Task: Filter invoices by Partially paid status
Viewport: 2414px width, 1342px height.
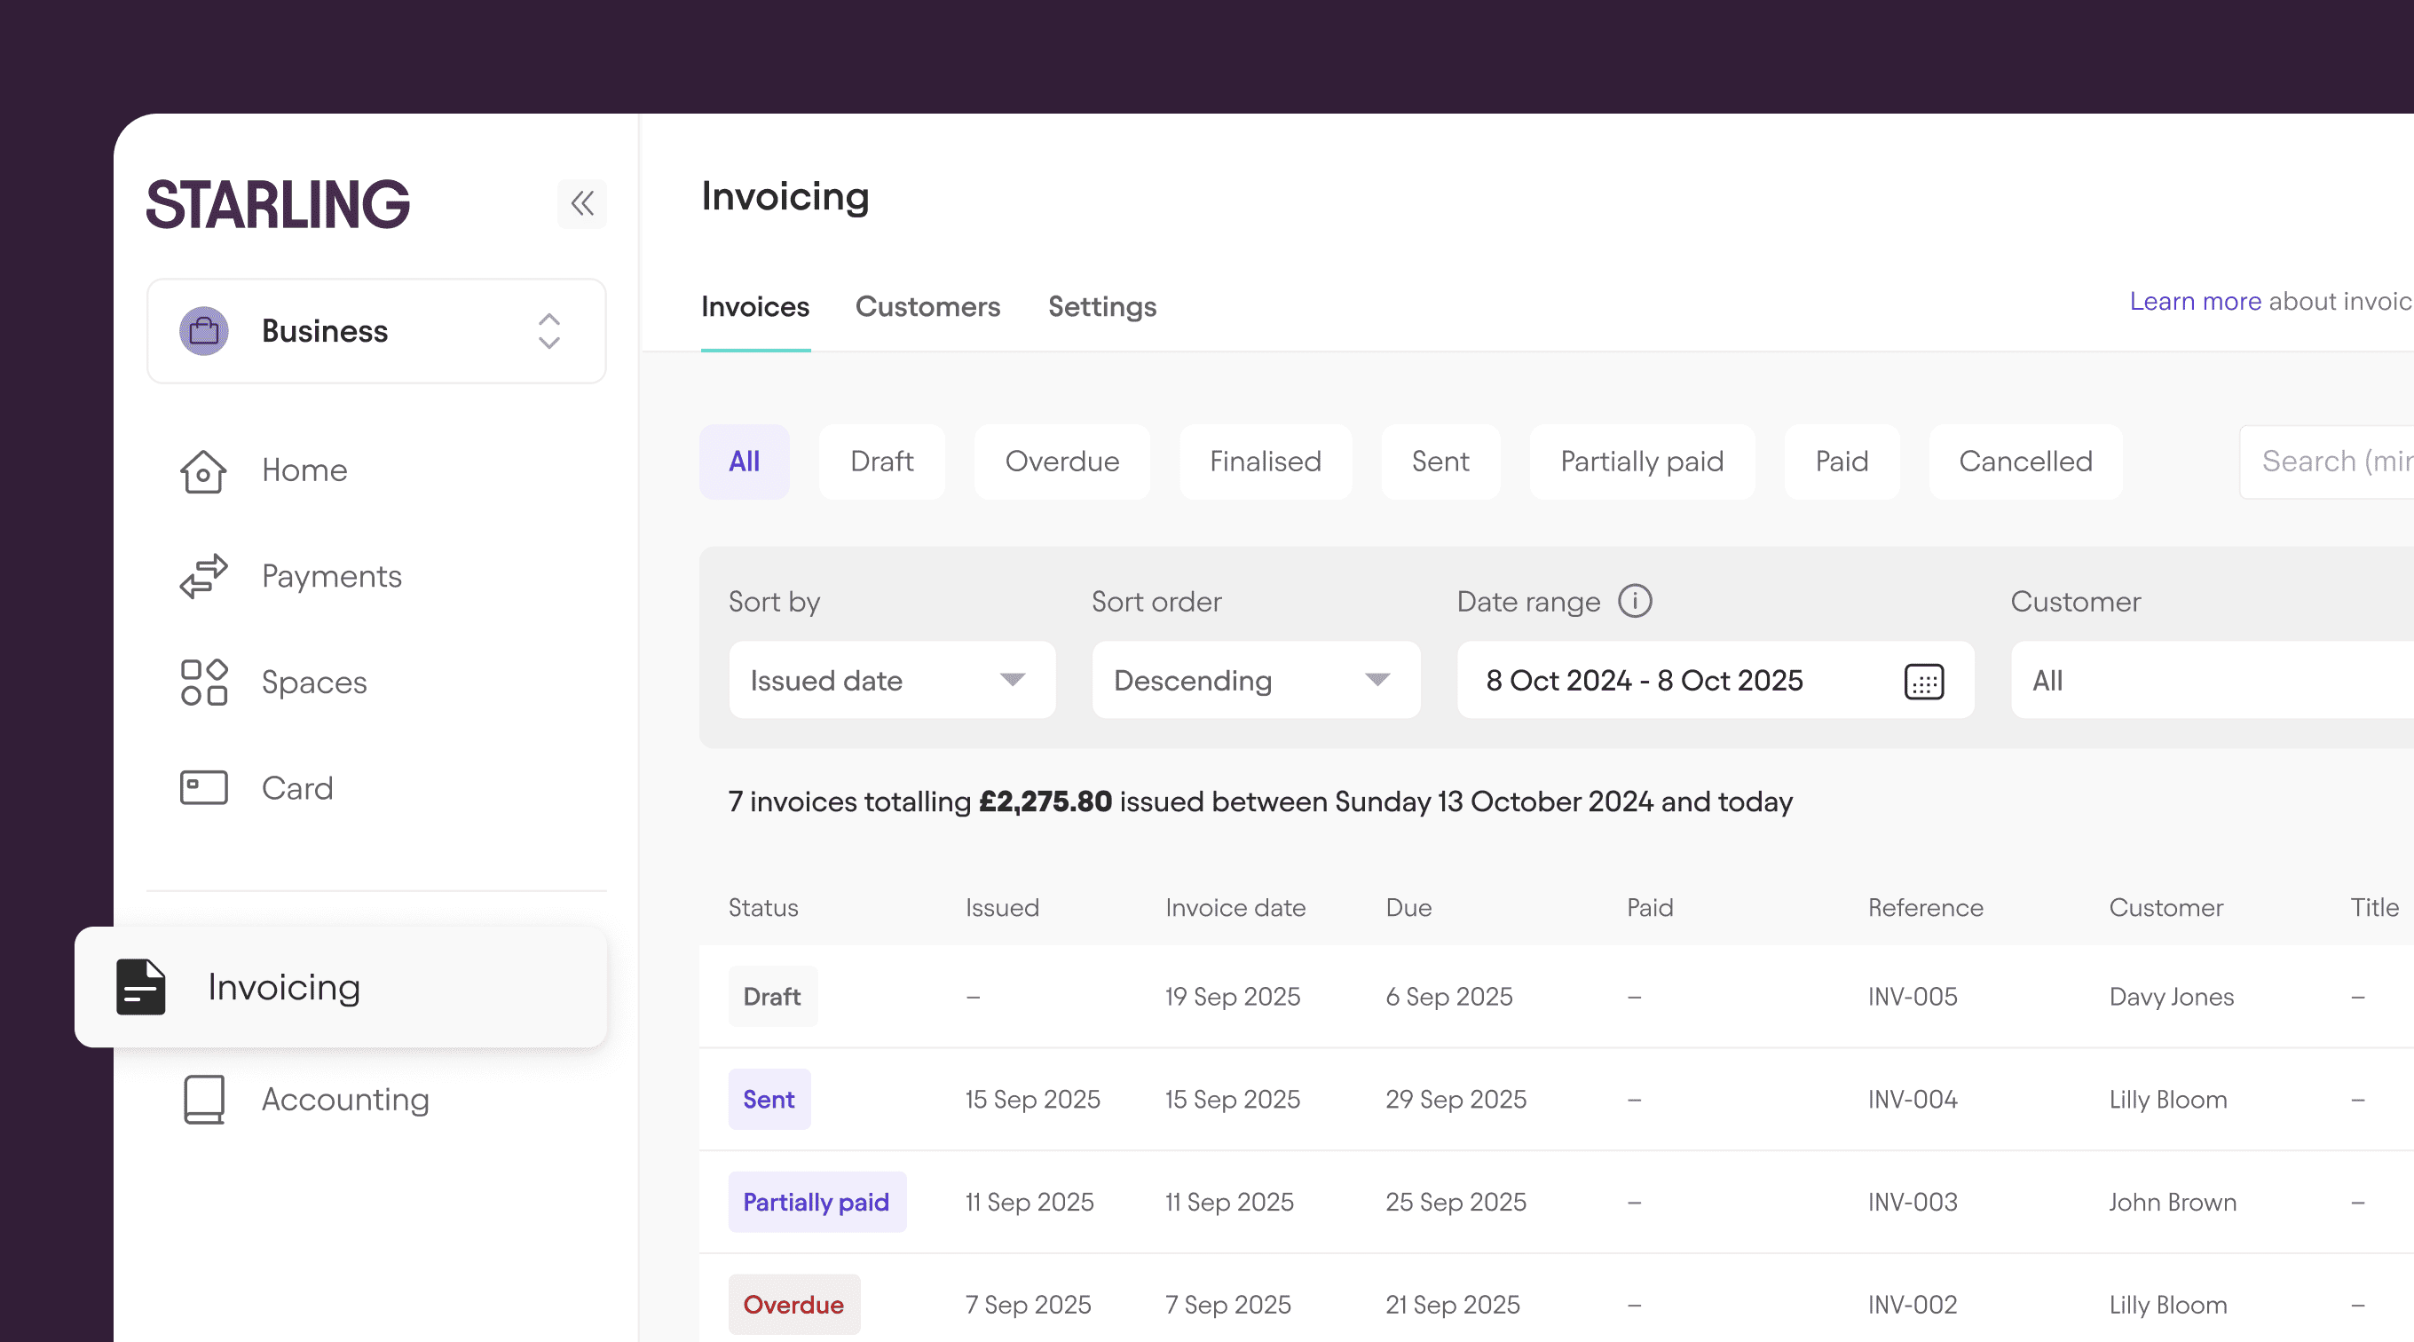Action: coord(1642,461)
